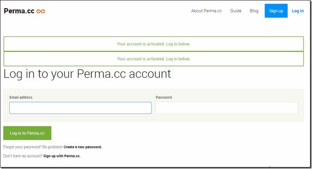The image size is (312, 169).
Task: Click the Perma.cc wordmark in the header
Action: tap(19, 11)
